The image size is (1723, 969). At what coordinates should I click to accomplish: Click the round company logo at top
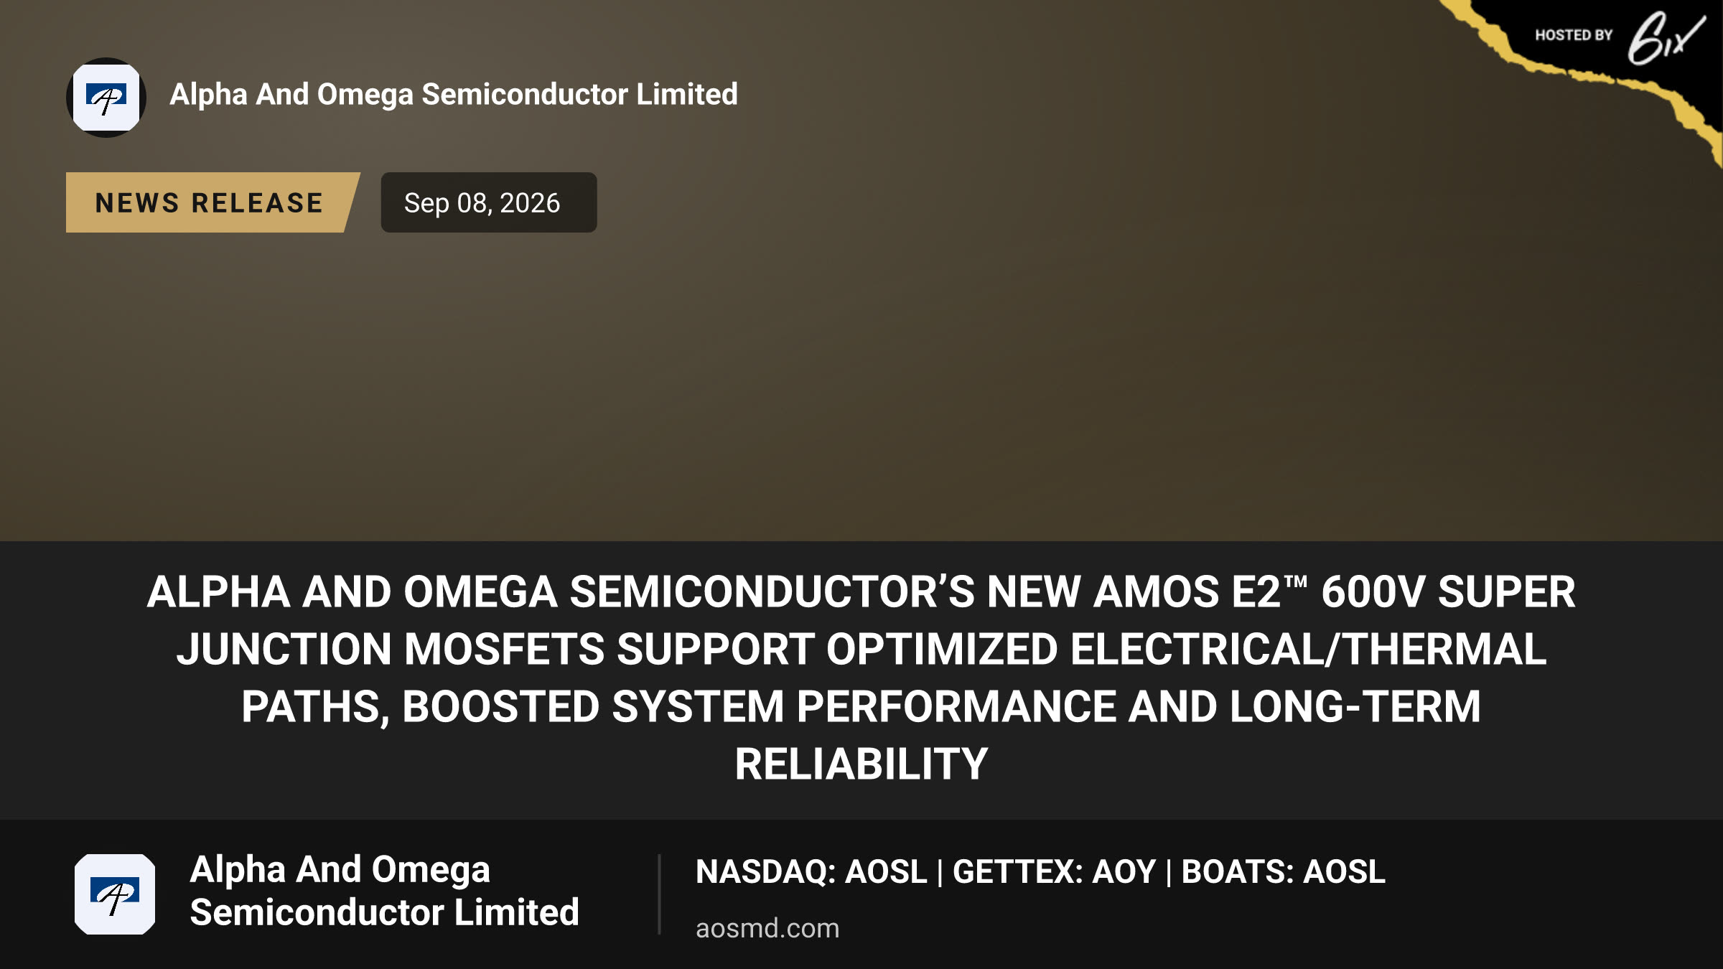[x=106, y=98]
